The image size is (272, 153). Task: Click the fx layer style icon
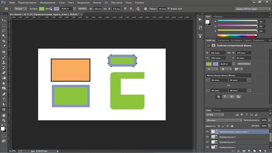239,151
